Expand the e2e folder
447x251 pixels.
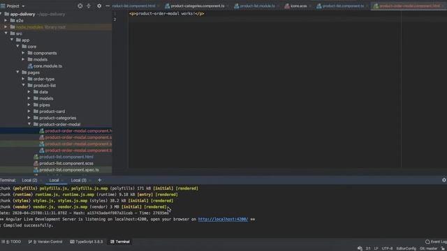(6, 20)
